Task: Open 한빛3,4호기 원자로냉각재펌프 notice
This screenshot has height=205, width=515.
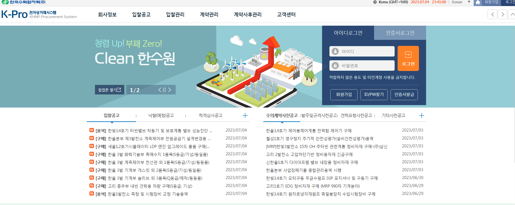Action: tap(321, 194)
